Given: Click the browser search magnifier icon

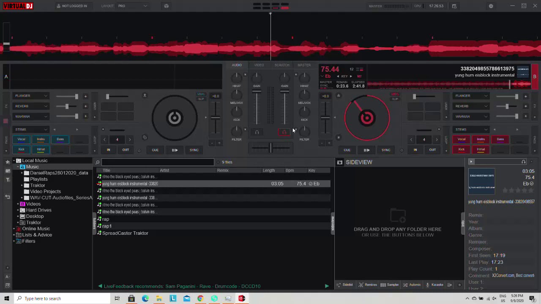Looking at the screenshot, I should pyautogui.click(x=97, y=162).
